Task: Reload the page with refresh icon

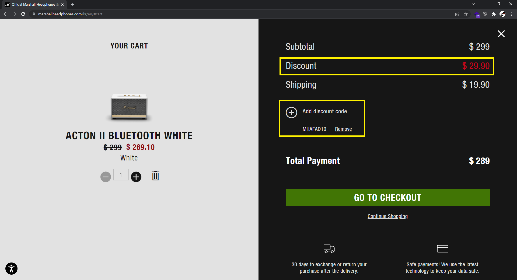Action: (23, 14)
